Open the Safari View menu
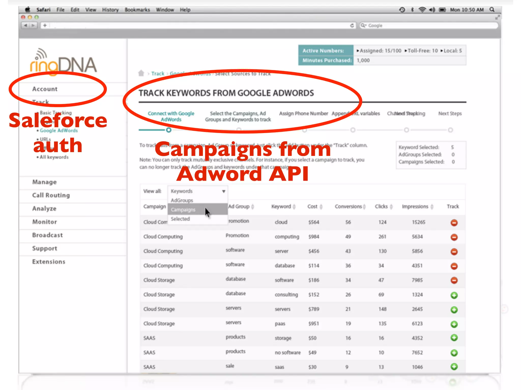Viewport: 521px width, 390px height. [x=91, y=10]
